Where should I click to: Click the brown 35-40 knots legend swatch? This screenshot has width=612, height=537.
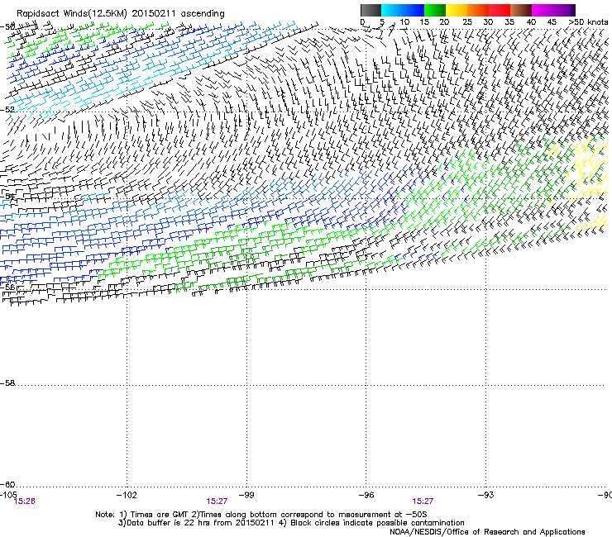pyautogui.click(x=521, y=10)
